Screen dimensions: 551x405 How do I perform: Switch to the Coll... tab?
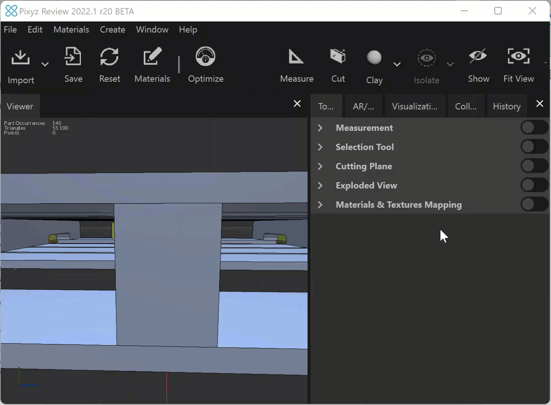466,107
